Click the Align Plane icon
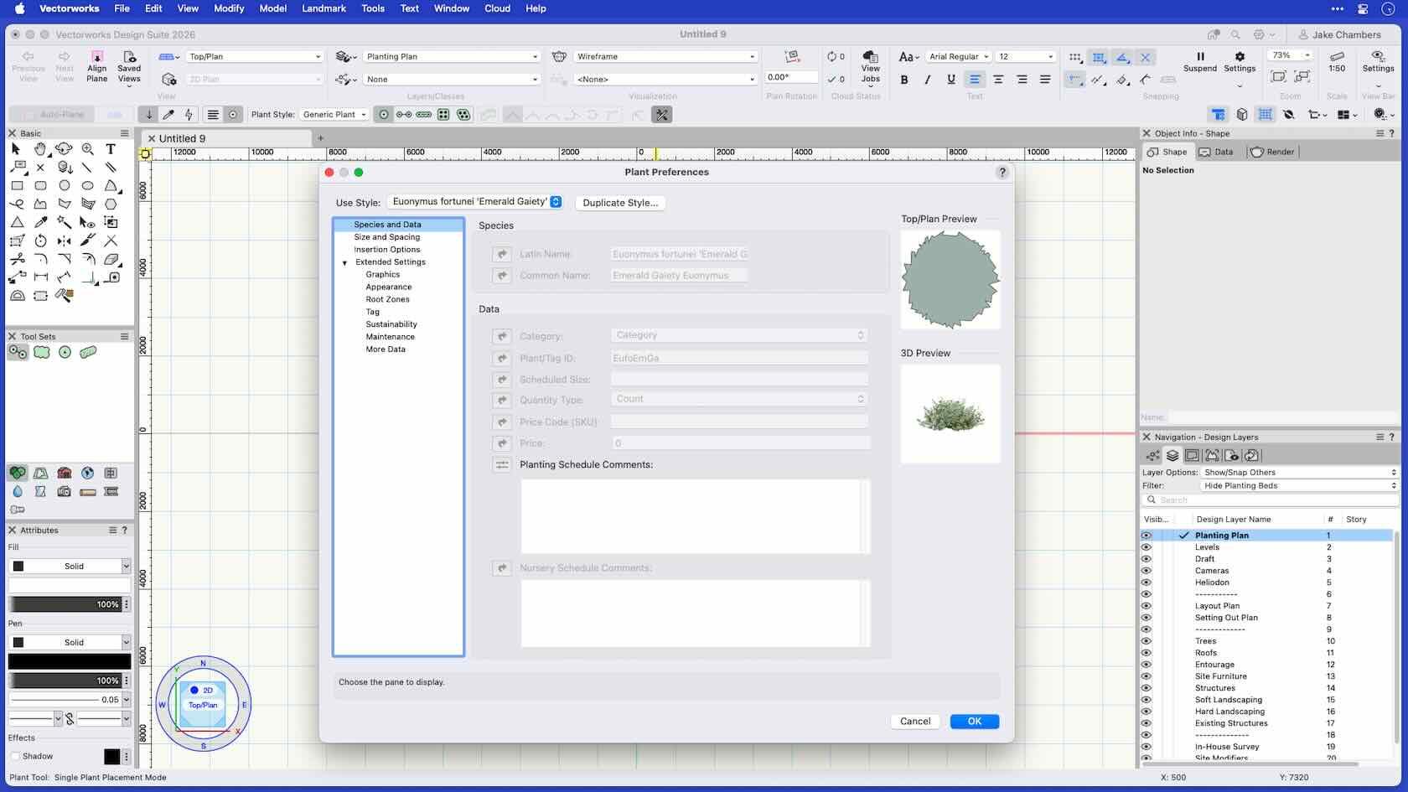 [x=97, y=58]
